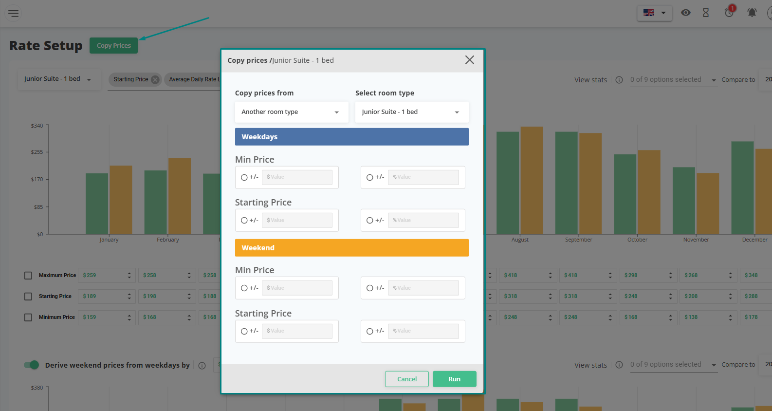Image resolution: width=772 pixels, height=411 pixels.
Task: Click the eye visibility icon in header
Action: point(685,13)
